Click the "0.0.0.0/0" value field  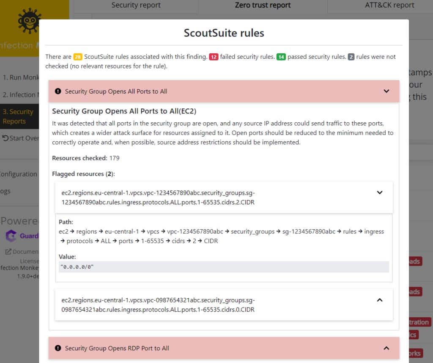[224, 267]
